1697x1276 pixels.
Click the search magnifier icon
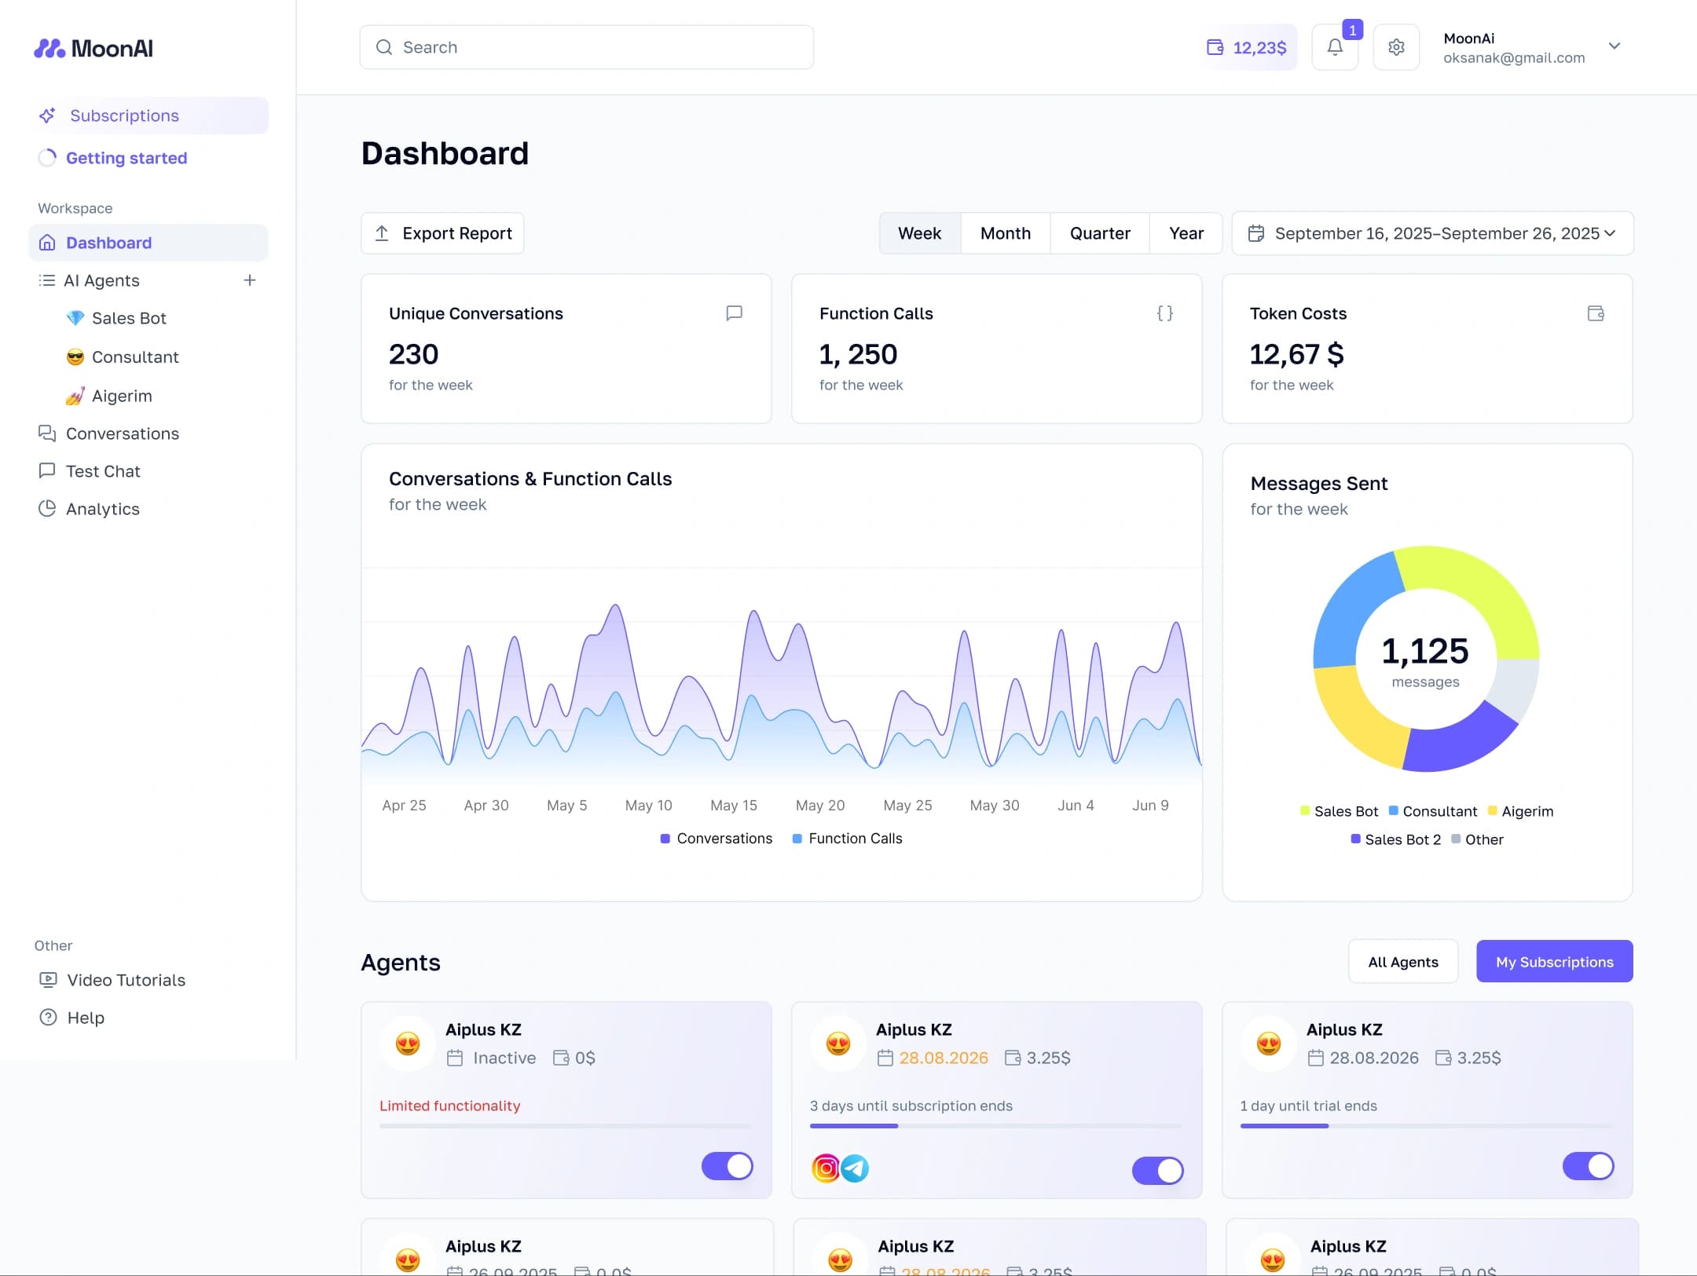(x=384, y=47)
